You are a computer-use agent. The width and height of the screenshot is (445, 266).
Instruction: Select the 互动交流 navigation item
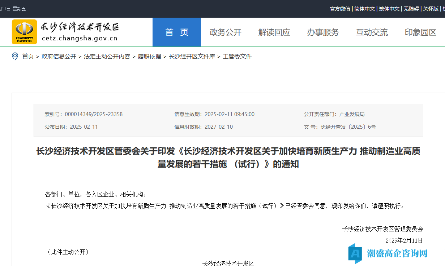(372, 32)
